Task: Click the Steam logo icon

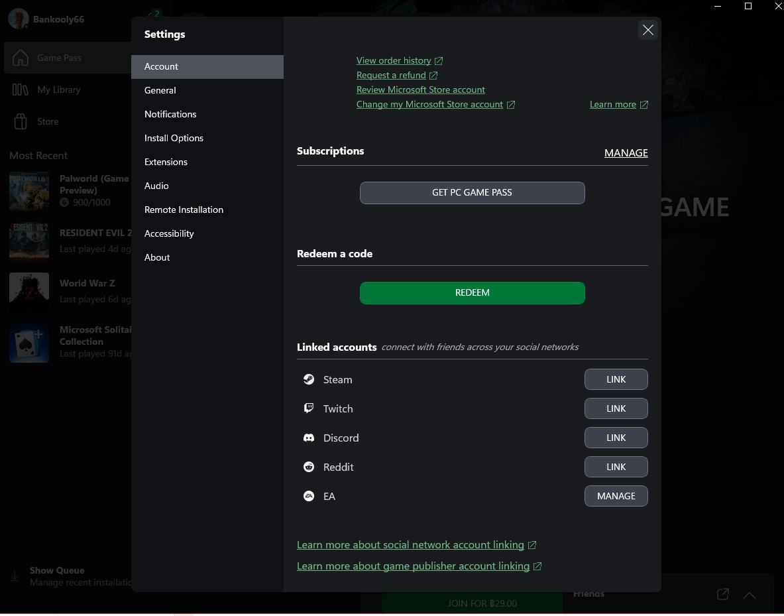Action: (x=309, y=379)
